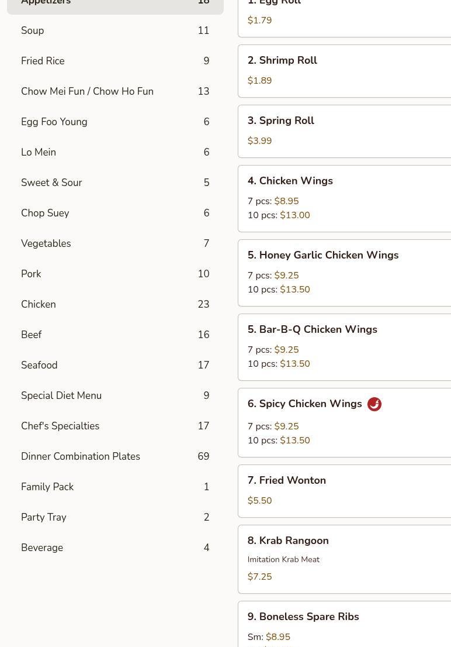The width and height of the screenshot is (451, 647).
Task: Select the Chef's Specialties category
Action: click(116, 426)
